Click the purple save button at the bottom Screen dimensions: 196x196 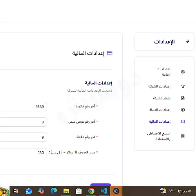pos(101,185)
